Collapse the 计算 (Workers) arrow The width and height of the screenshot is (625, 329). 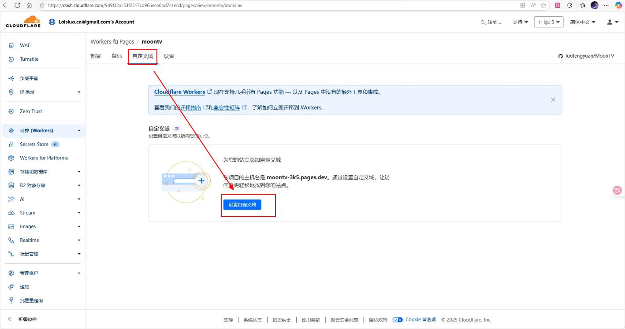(x=79, y=131)
